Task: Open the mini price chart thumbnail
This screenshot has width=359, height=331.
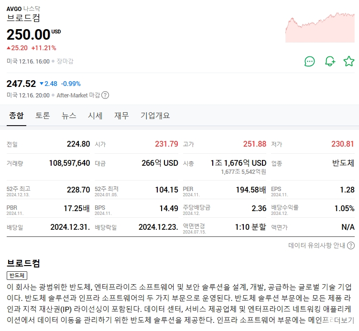Action: 320,27
